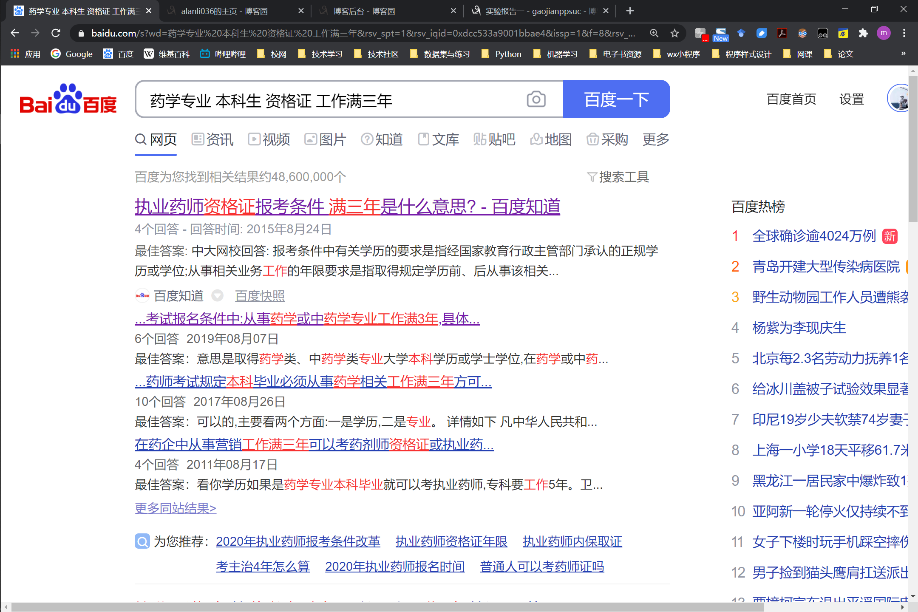Open the 更多同站结果 link
Screen dimensions: 918x612
176,508
